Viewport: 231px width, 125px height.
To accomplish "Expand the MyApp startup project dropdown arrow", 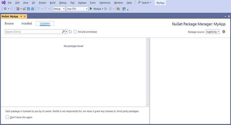I will pos(103,9).
